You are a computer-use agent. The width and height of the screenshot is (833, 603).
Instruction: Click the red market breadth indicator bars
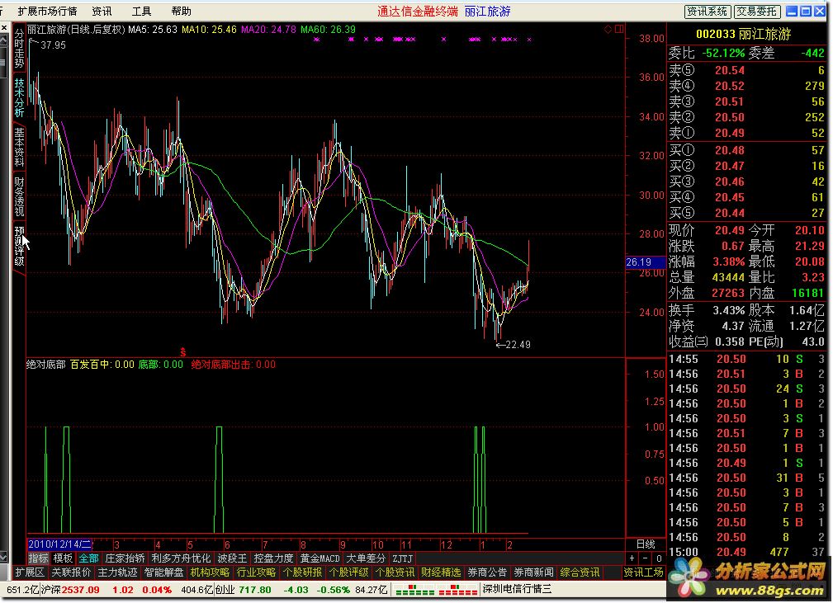coord(457,590)
